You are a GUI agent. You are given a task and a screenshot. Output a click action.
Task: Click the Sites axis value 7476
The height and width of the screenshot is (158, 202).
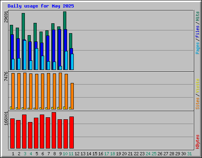tap(6, 76)
